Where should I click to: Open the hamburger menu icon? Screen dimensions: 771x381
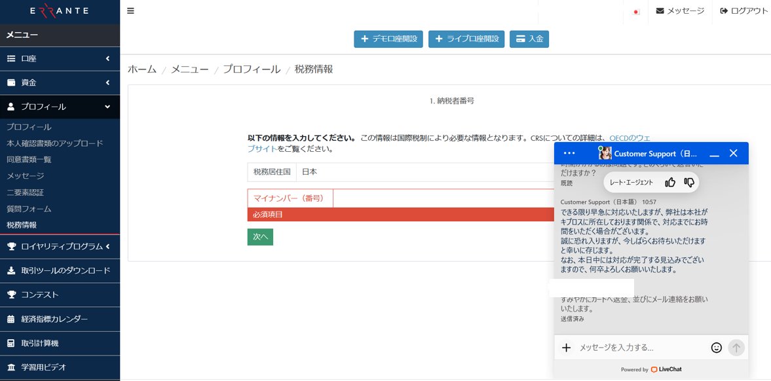(130, 10)
